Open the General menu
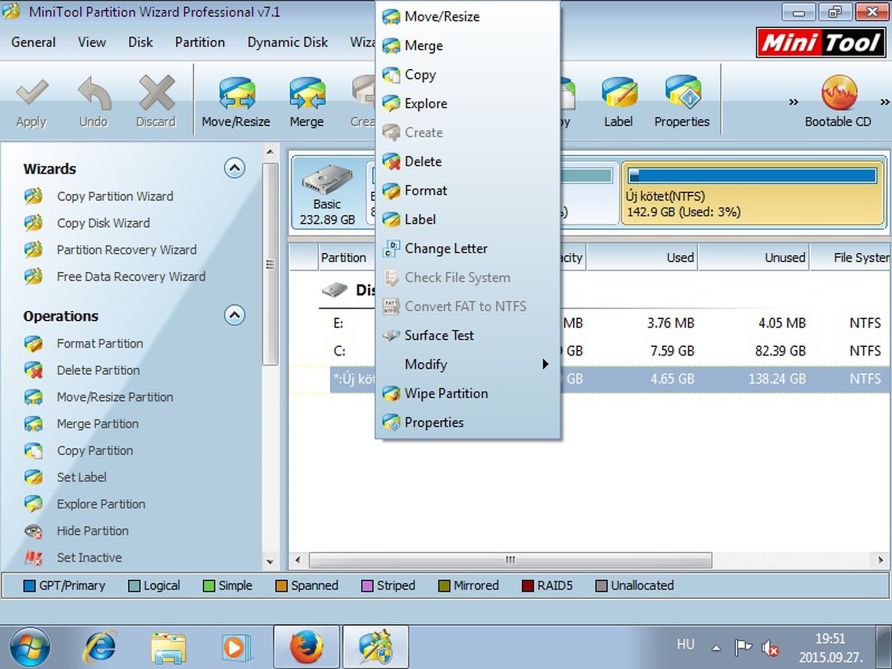The height and width of the screenshot is (669, 892). [x=33, y=43]
